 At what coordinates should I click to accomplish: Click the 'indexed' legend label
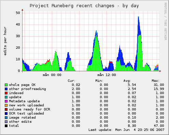pos(16,93)
